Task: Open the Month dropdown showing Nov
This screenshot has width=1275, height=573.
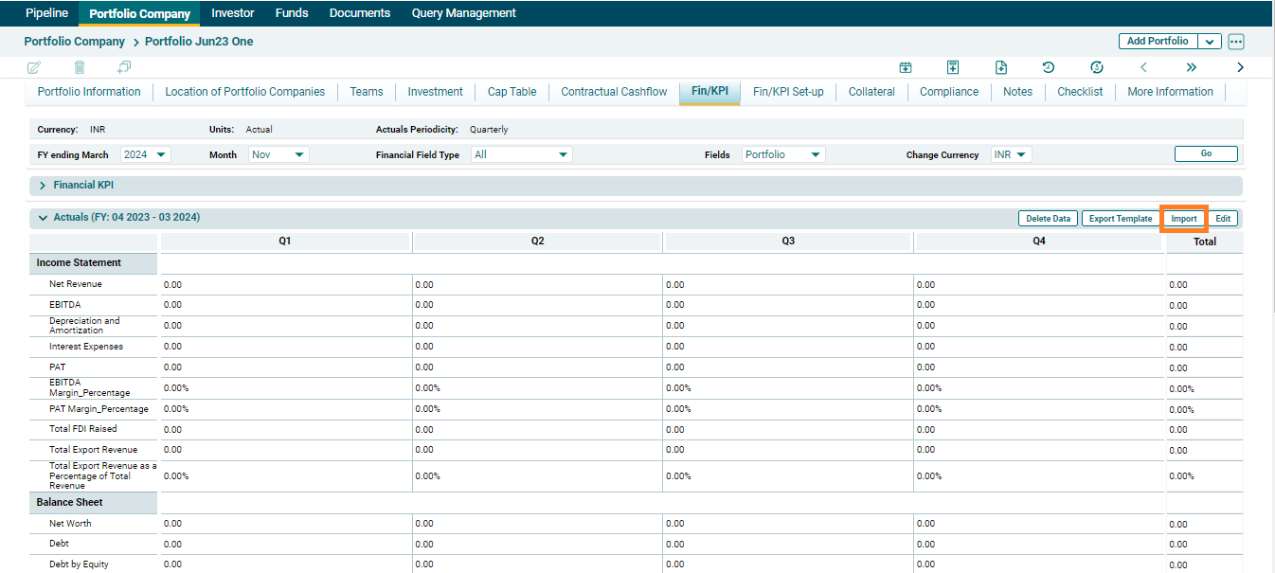Action: coord(278,154)
